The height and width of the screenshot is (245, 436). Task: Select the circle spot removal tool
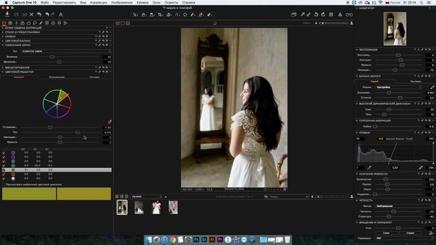[x=185, y=14]
